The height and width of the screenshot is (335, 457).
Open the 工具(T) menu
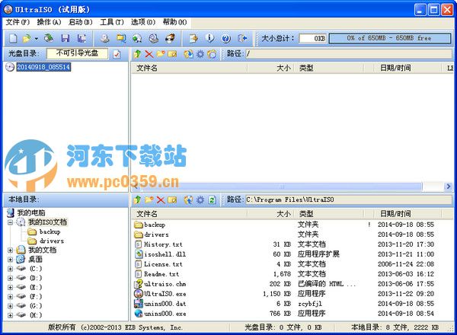[112, 22]
